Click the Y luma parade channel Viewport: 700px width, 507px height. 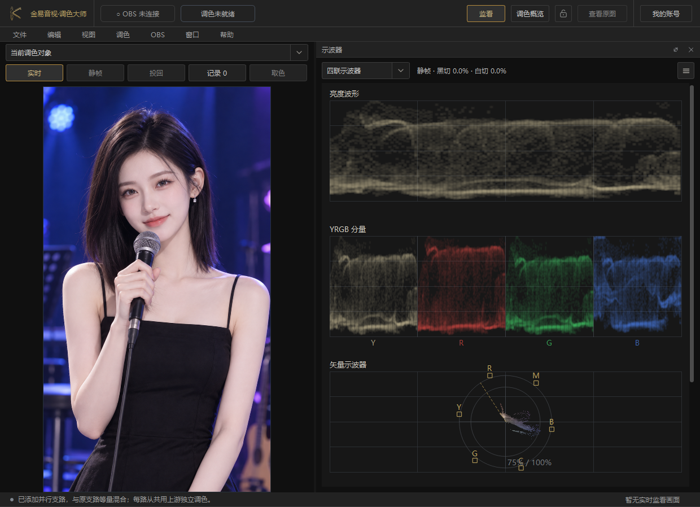pos(373,286)
